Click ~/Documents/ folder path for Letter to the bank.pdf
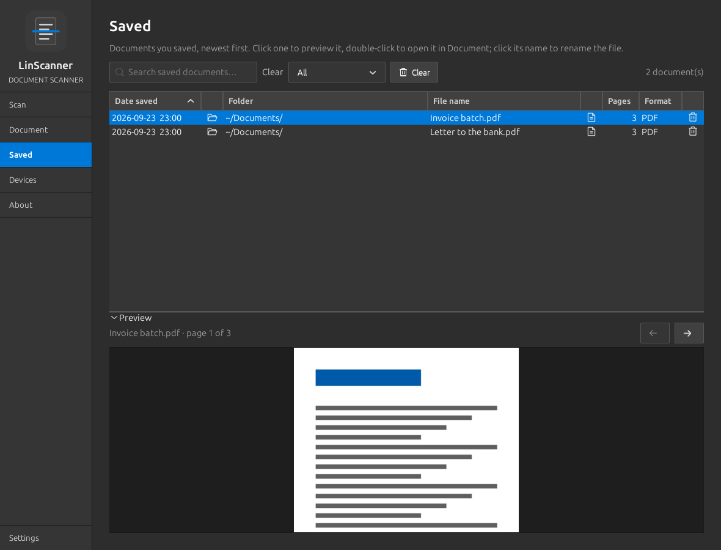Screen dimensions: 721x550 (254, 132)
